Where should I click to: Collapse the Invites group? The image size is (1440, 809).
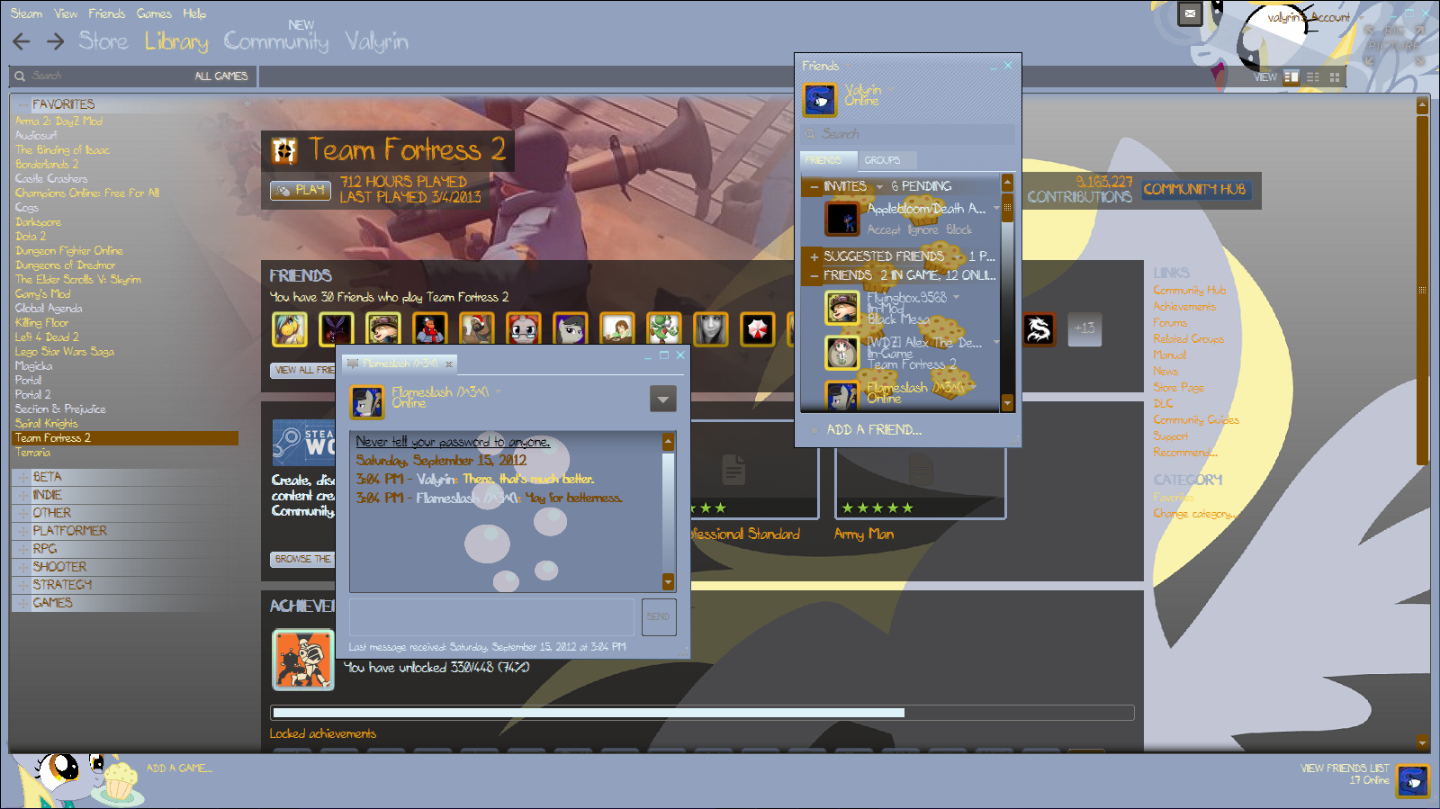pyautogui.click(x=814, y=187)
